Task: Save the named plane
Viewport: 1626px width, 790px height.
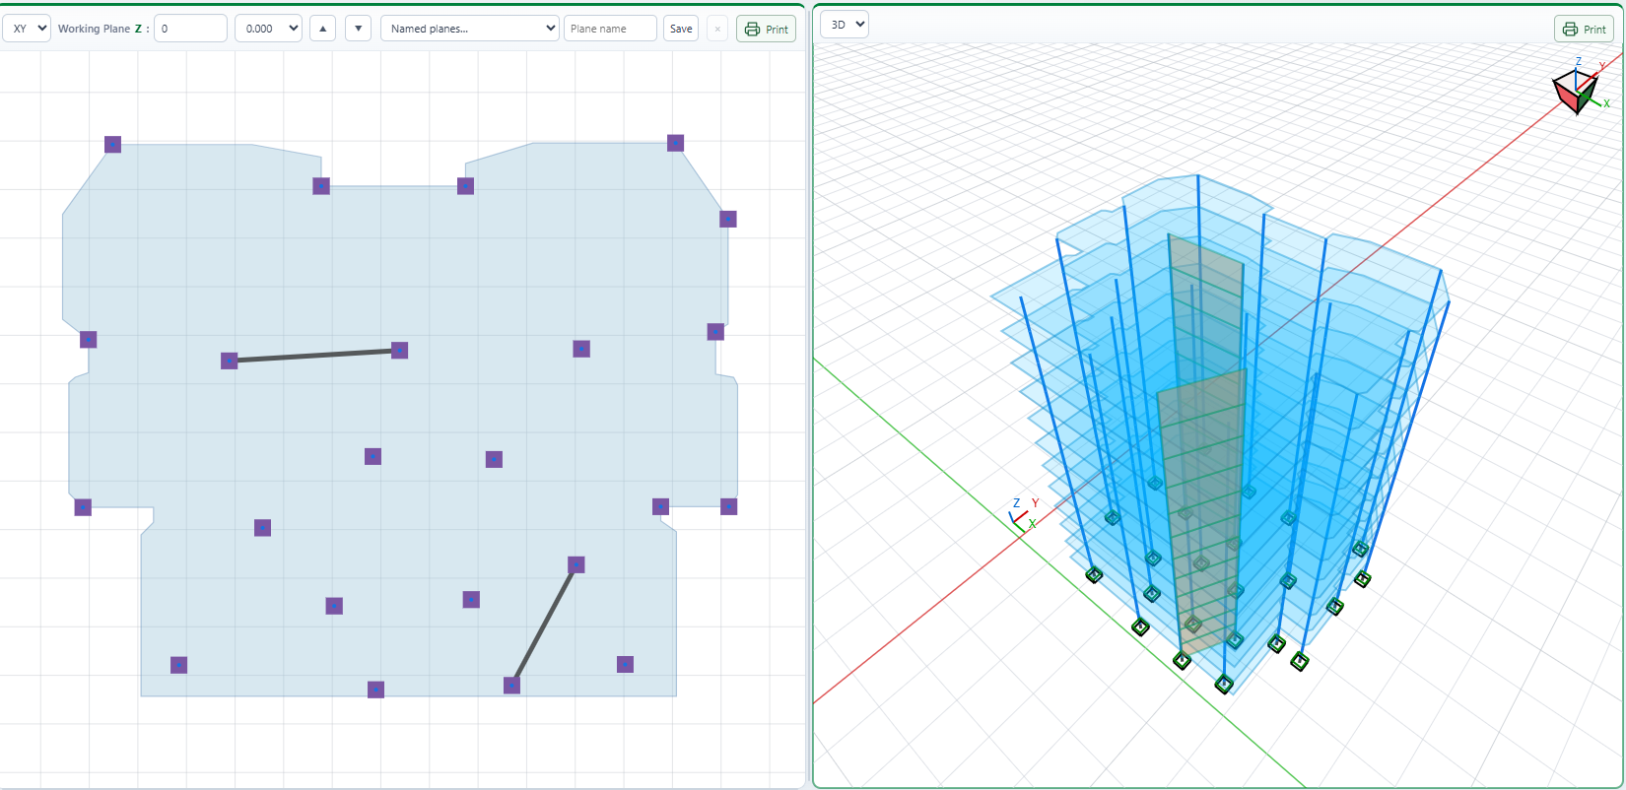Action: tap(681, 29)
